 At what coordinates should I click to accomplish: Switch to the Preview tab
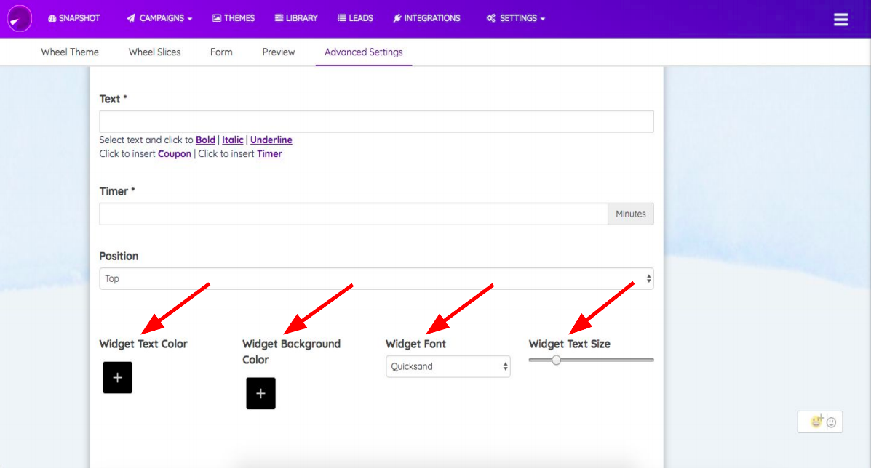point(278,52)
